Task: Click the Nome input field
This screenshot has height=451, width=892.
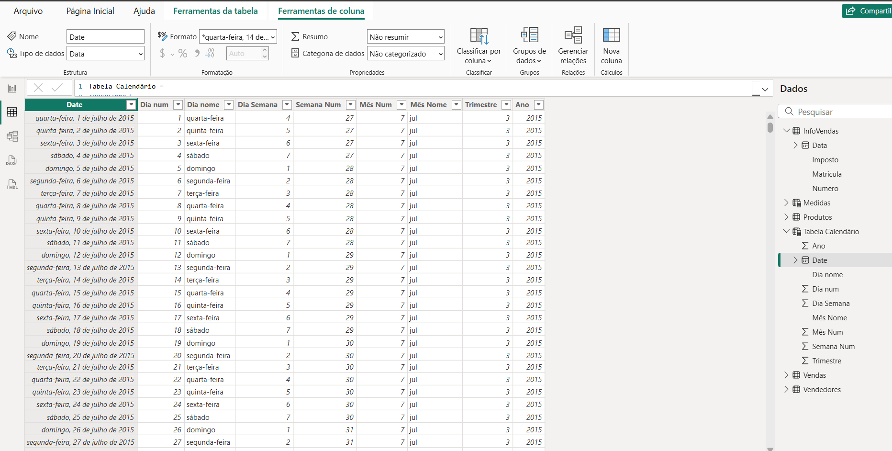Action: point(105,37)
